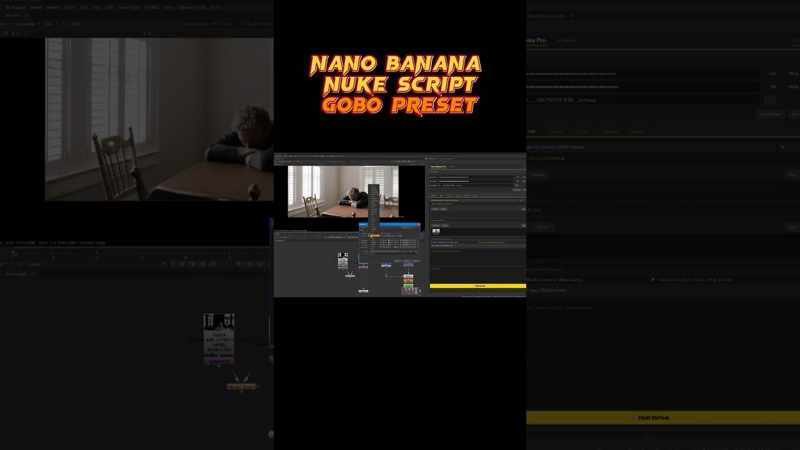Viewport: 800px width, 450px height.
Task: Close the blue-titled properties dialog in center preview
Action: coord(419,224)
